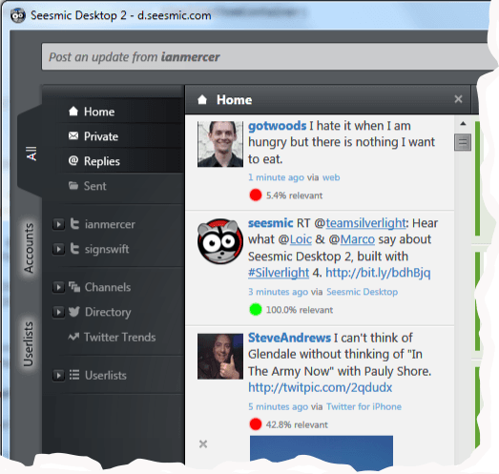Select the signswift account label
The width and height of the screenshot is (499, 474).
tap(107, 249)
